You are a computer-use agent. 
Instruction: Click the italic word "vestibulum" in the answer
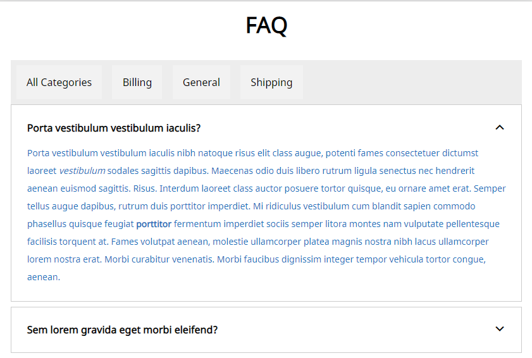pos(82,171)
